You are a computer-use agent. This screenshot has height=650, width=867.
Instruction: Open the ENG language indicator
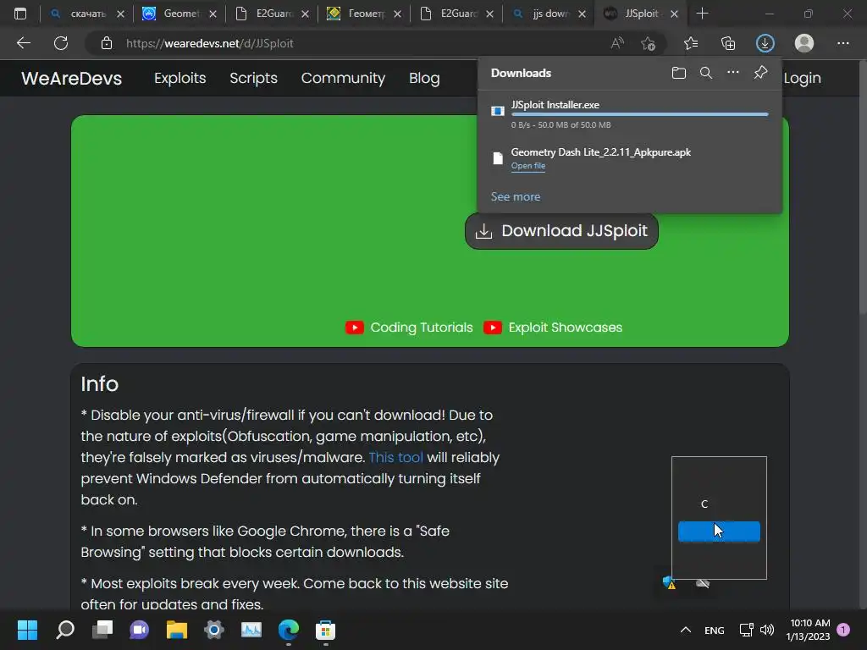714,630
